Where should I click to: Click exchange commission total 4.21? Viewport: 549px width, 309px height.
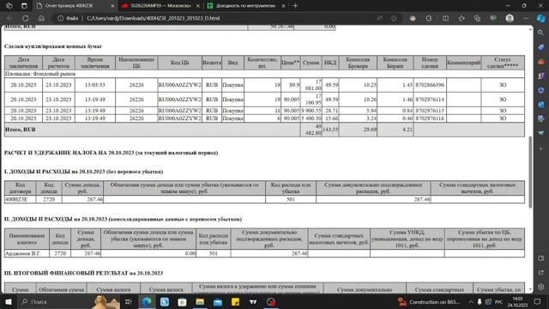click(x=395, y=130)
